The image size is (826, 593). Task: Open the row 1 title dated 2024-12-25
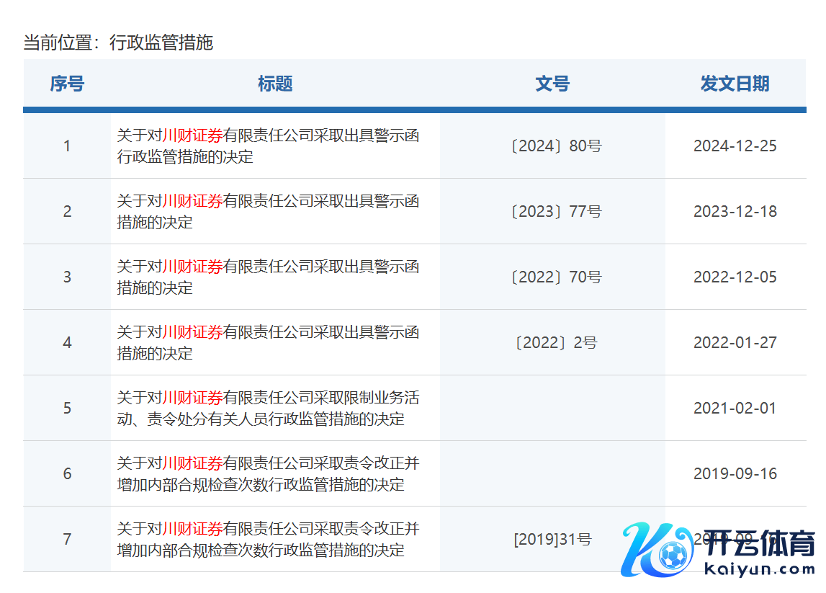tap(268, 146)
